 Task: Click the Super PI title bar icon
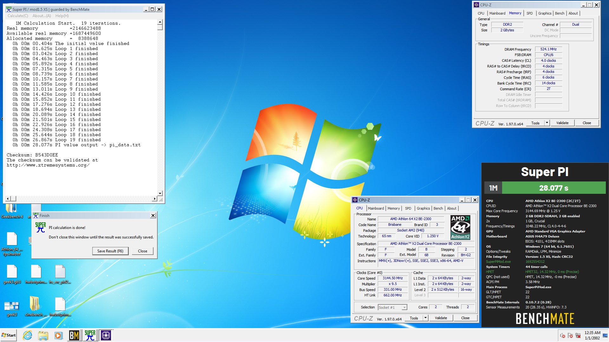coord(9,9)
